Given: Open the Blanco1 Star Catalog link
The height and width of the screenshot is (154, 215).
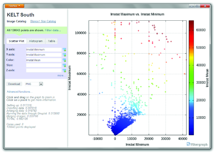Looking at the screenshot, I should pos(43,21).
